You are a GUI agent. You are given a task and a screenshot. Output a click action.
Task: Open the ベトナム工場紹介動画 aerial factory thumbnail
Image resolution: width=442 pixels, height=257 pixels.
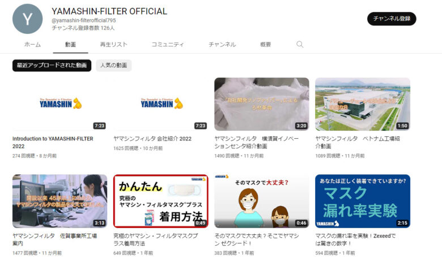363,104
